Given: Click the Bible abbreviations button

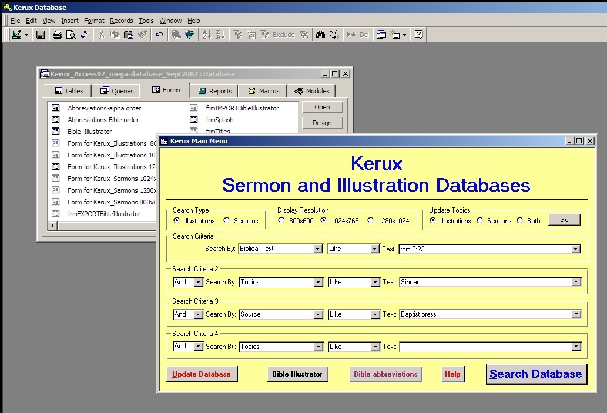Looking at the screenshot, I should (x=385, y=374).
